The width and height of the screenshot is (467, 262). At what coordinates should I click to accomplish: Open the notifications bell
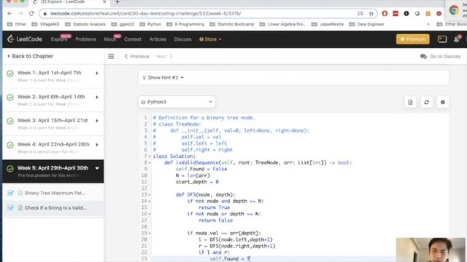(x=457, y=39)
